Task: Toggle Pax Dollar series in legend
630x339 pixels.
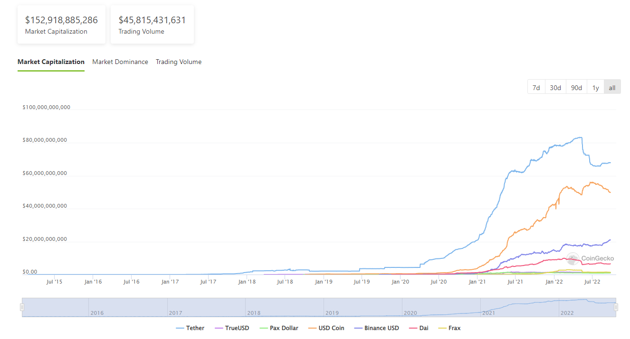Action: coord(279,328)
